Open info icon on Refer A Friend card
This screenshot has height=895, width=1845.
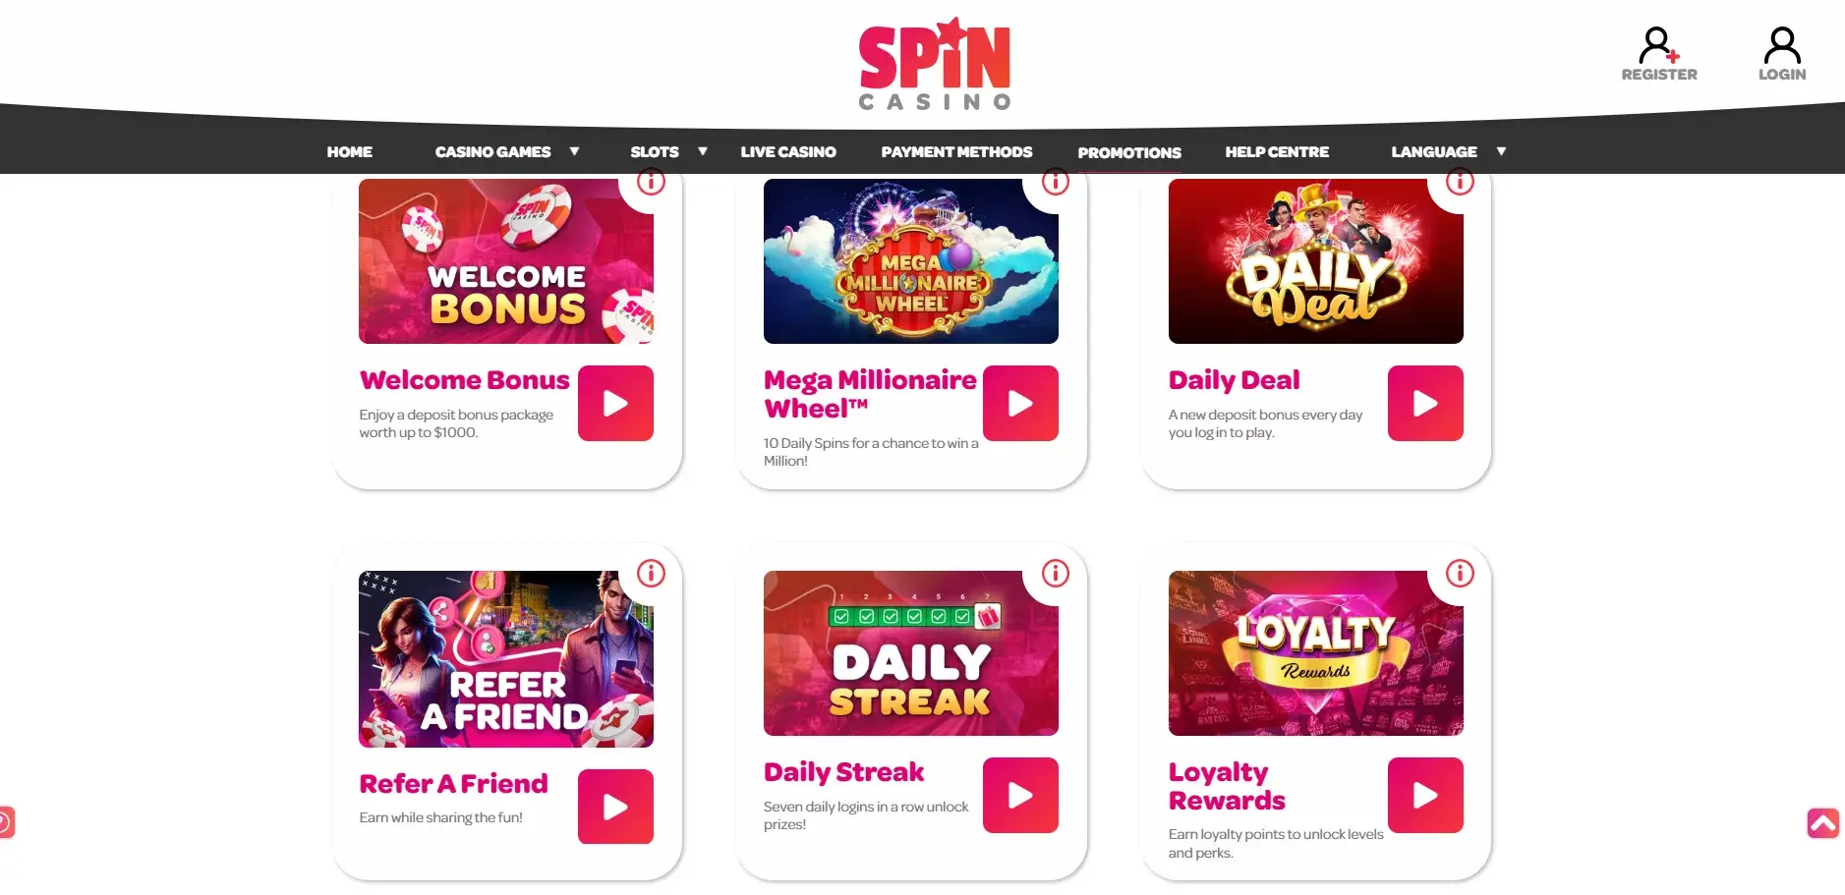pyautogui.click(x=651, y=573)
